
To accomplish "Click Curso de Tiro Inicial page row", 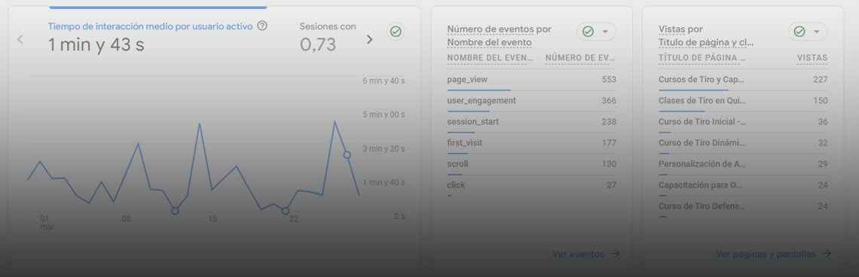I will 743,122.
